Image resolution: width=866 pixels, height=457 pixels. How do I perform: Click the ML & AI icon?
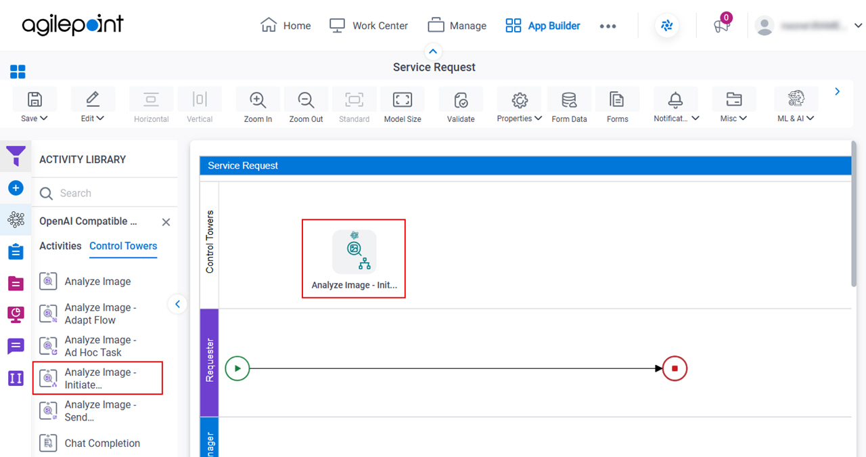pyautogui.click(x=796, y=100)
